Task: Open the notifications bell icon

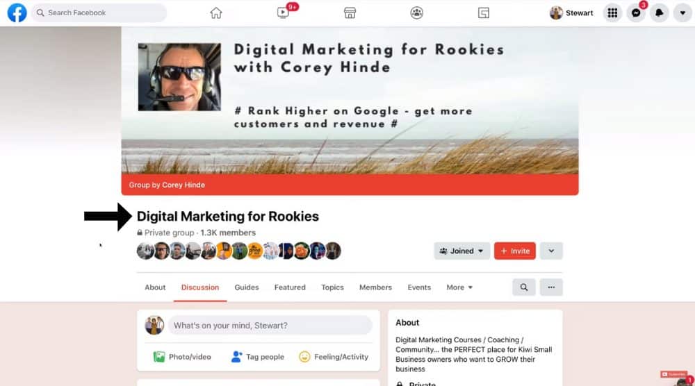Action: pyautogui.click(x=660, y=13)
